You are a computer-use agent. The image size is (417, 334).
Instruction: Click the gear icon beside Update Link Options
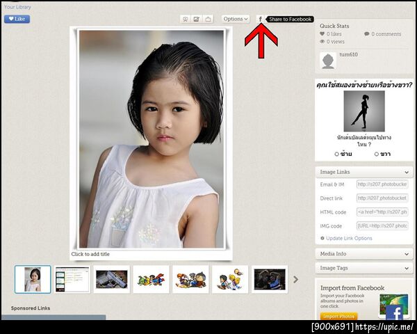pyautogui.click(x=322, y=238)
